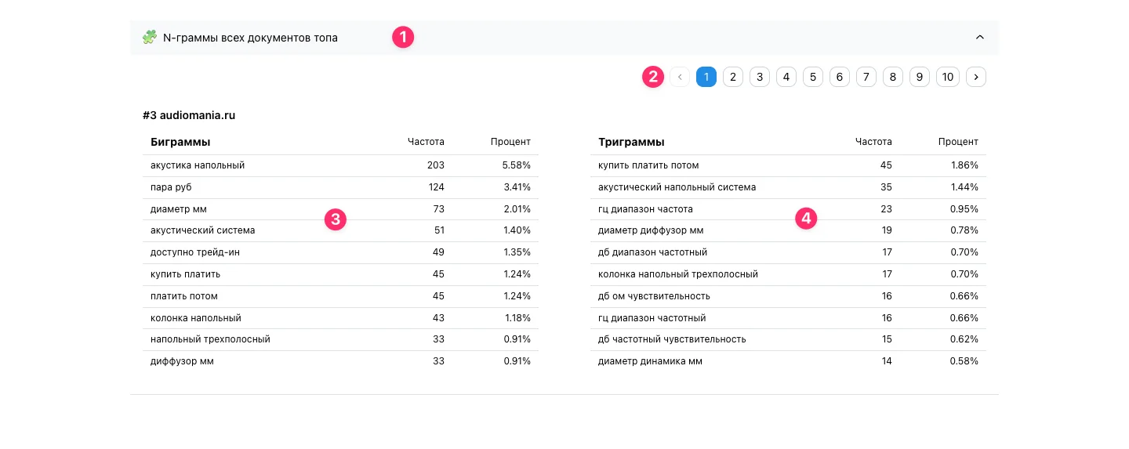Collapse the N-граммы section chevron

pyautogui.click(x=979, y=37)
